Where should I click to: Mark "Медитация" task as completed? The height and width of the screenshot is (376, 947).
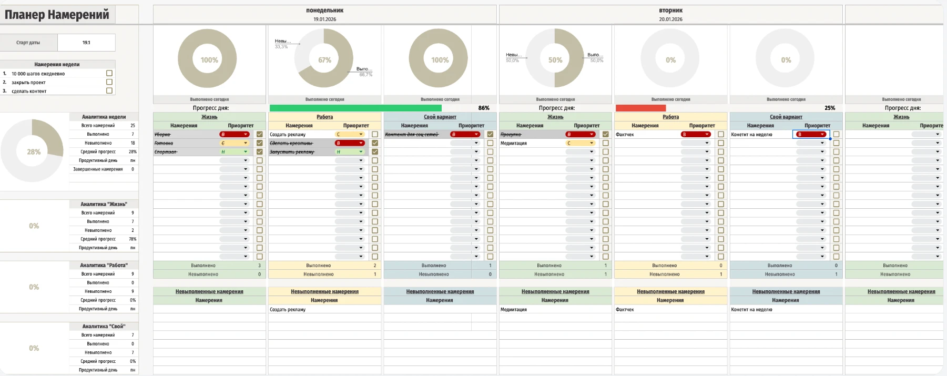click(605, 143)
